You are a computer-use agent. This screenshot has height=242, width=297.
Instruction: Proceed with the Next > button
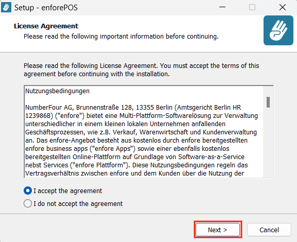(x=218, y=230)
